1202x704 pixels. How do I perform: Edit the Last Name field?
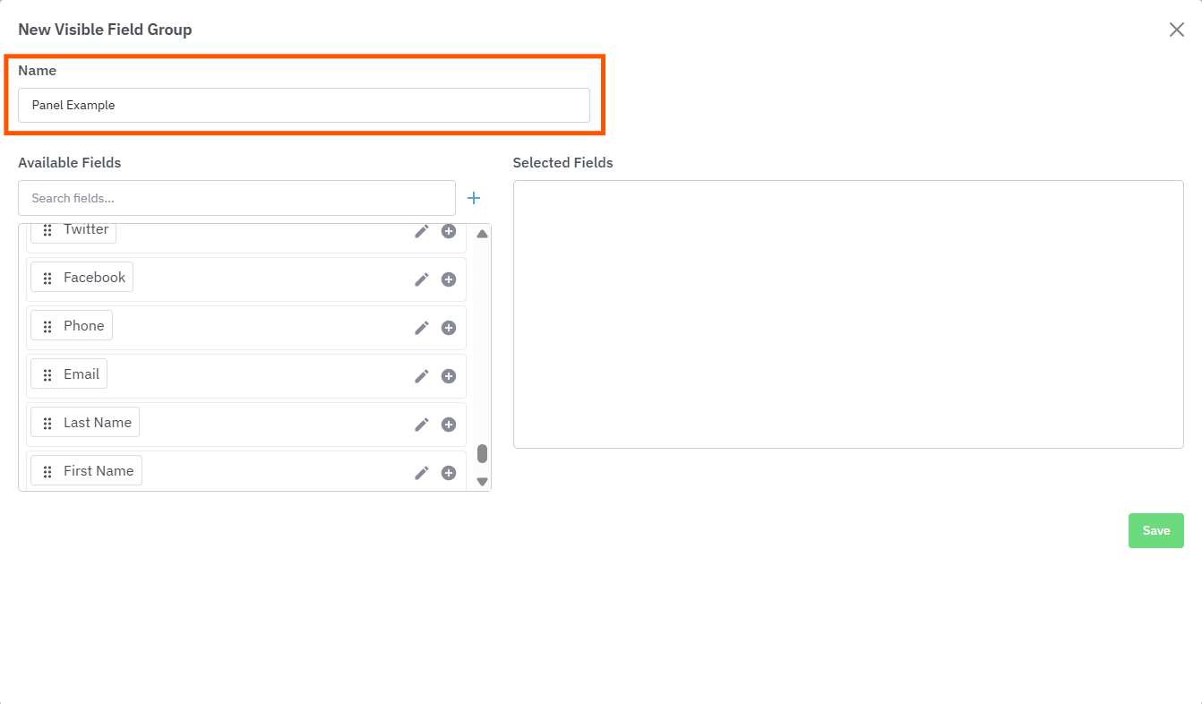422,425
